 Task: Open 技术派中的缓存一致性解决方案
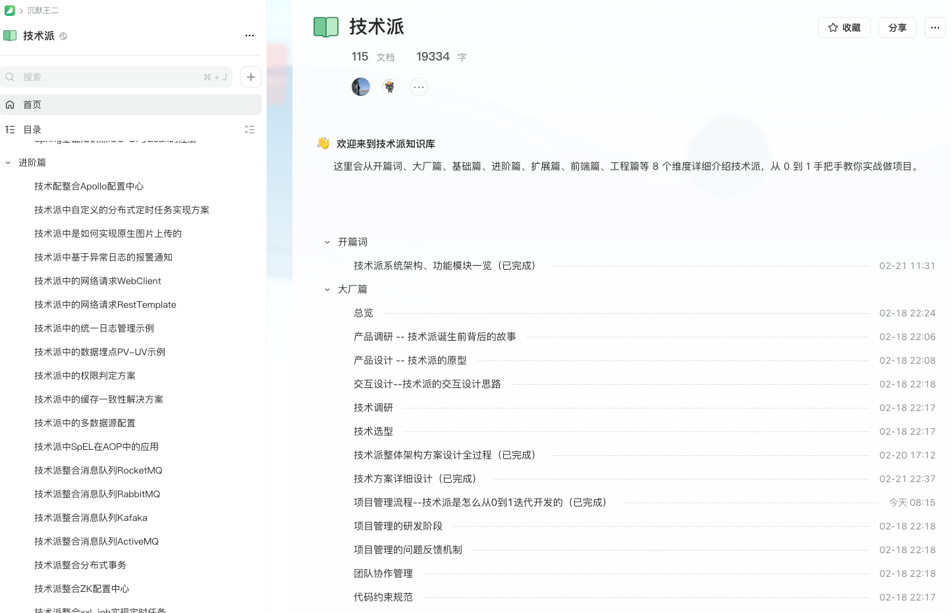click(x=99, y=399)
